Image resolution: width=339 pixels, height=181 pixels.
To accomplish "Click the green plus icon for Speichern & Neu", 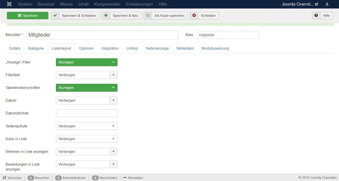I will (x=106, y=15).
